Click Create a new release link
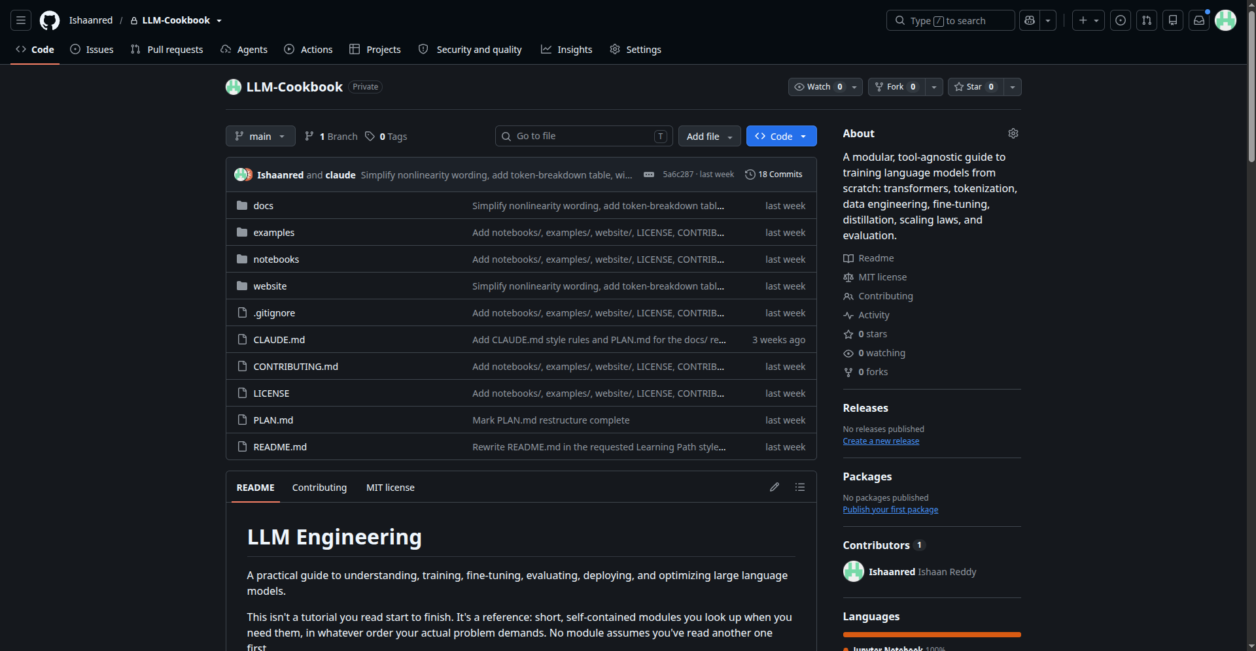 881,441
